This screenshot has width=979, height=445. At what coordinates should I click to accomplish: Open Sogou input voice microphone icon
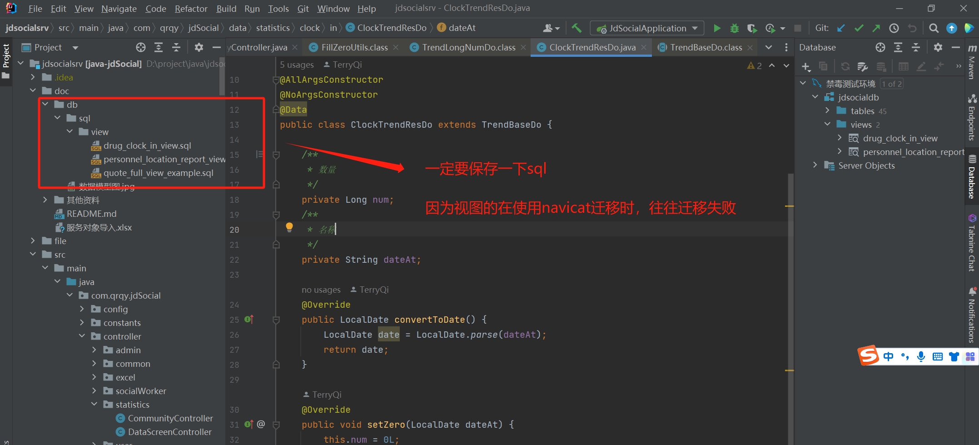[921, 356]
